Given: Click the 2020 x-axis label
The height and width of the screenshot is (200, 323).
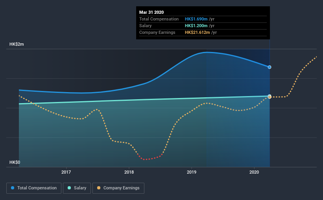Looking at the screenshot, I should (x=254, y=172).
